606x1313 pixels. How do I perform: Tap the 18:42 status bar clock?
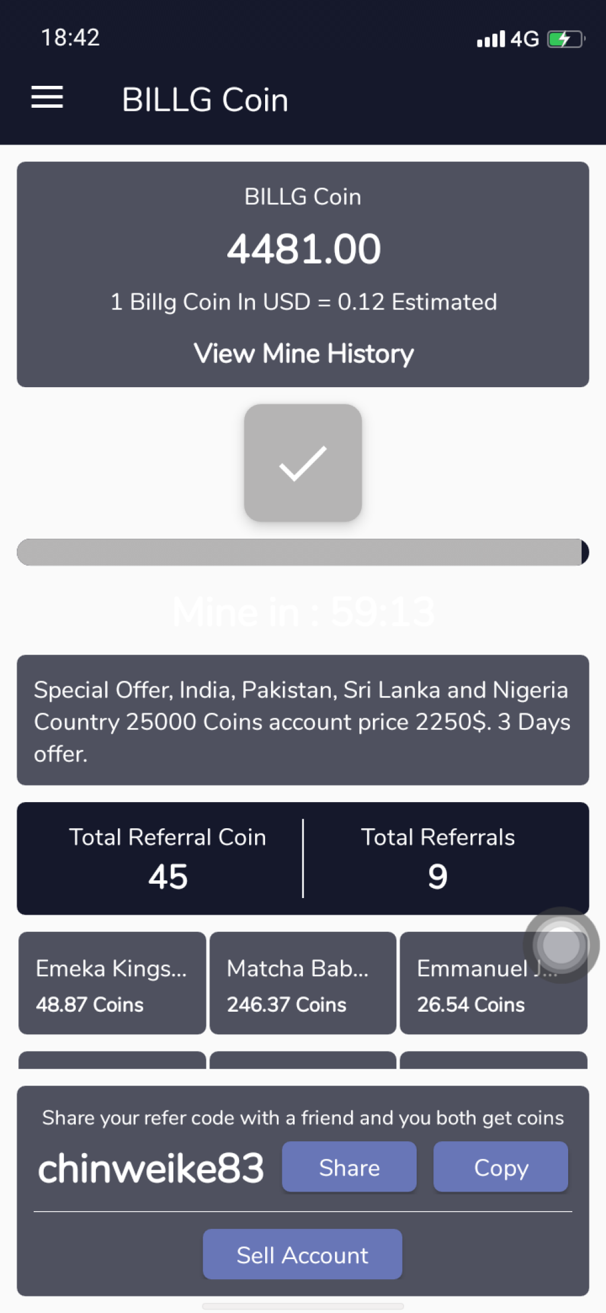click(x=70, y=37)
